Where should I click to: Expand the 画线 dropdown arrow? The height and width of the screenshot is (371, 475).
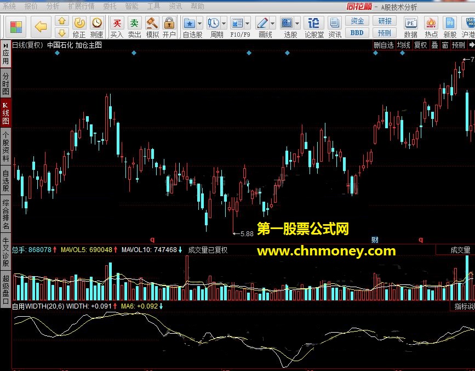point(273,23)
